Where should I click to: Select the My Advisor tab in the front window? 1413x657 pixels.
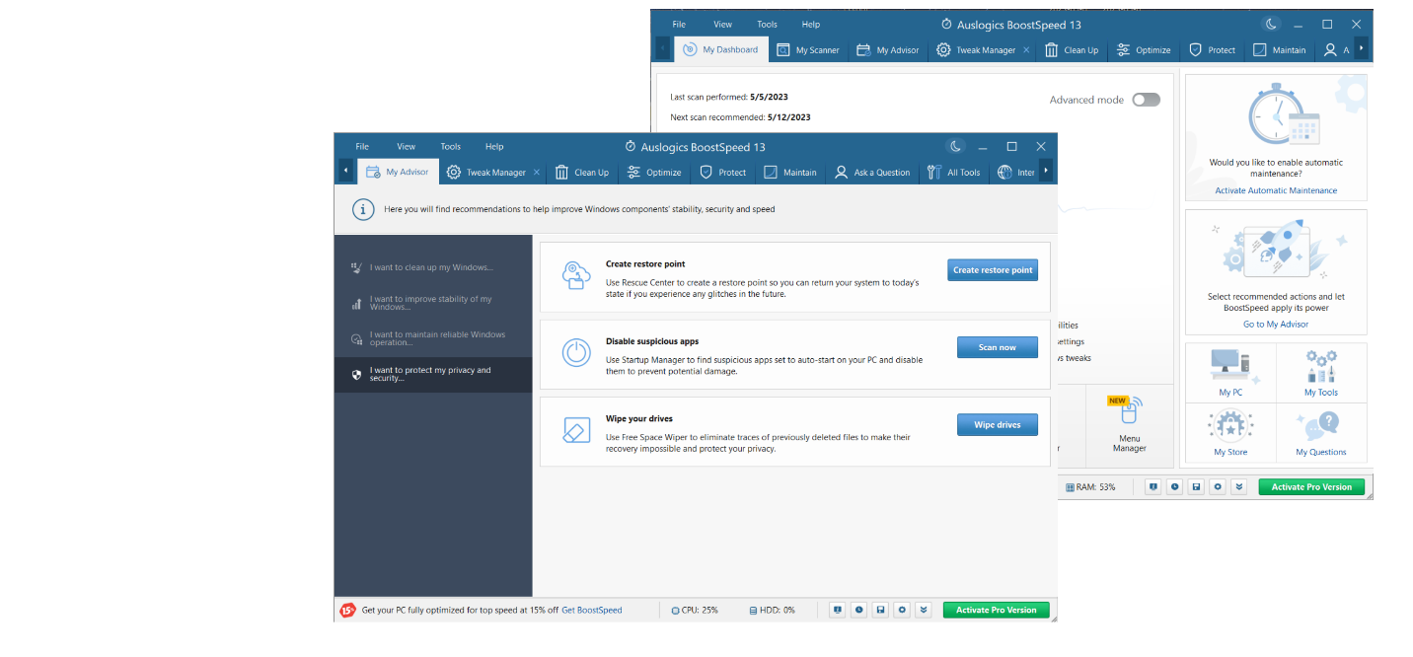tap(398, 172)
